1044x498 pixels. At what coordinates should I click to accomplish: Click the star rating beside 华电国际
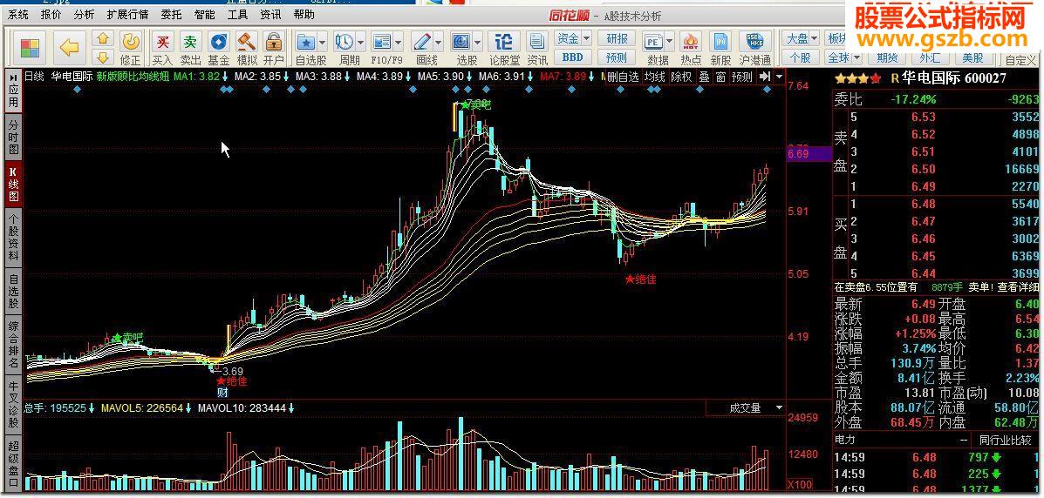859,78
